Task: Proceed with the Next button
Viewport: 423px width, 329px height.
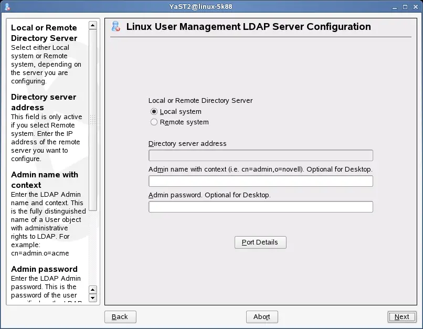Action: [x=401, y=317]
